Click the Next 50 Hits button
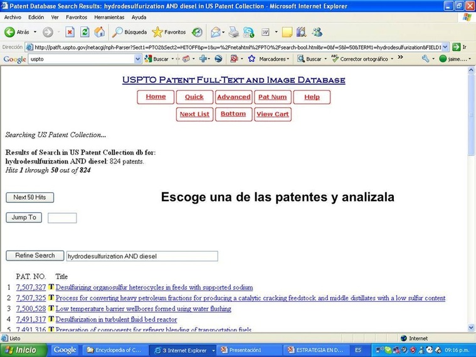This screenshot has width=476, height=357. point(29,197)
